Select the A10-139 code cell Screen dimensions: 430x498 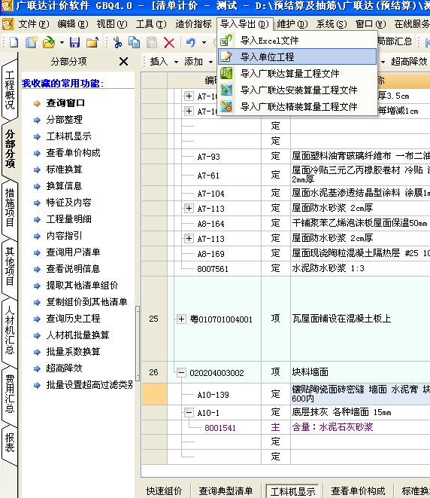tap(214, 394)
